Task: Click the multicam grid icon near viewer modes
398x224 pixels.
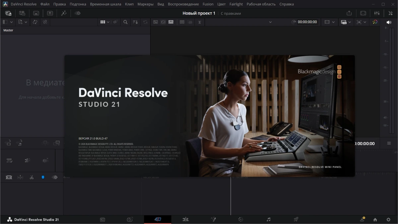Action: 182,22
